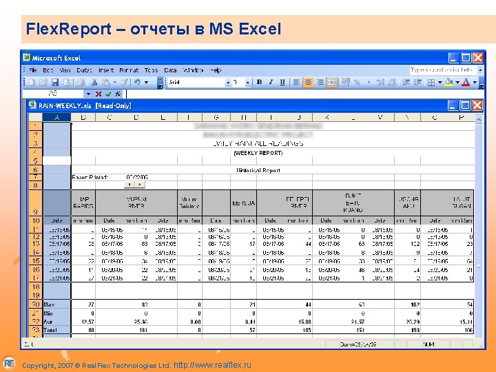The height and width of the screenshot is (372, 496).
Task: Click the Save disk icon
Action: point(55,83)
